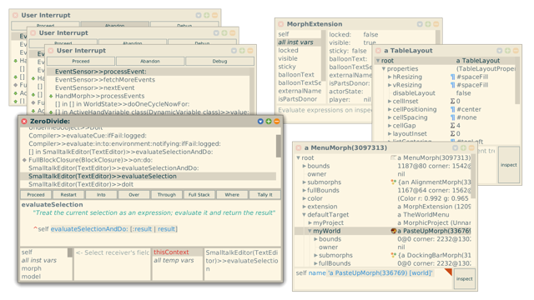Expand the myProject node
This screenshot has width=534, height=300.
pos(310,223)
